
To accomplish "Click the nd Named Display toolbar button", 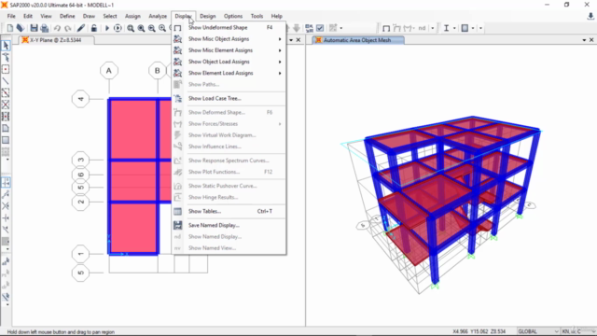I will tap(422, 28).
